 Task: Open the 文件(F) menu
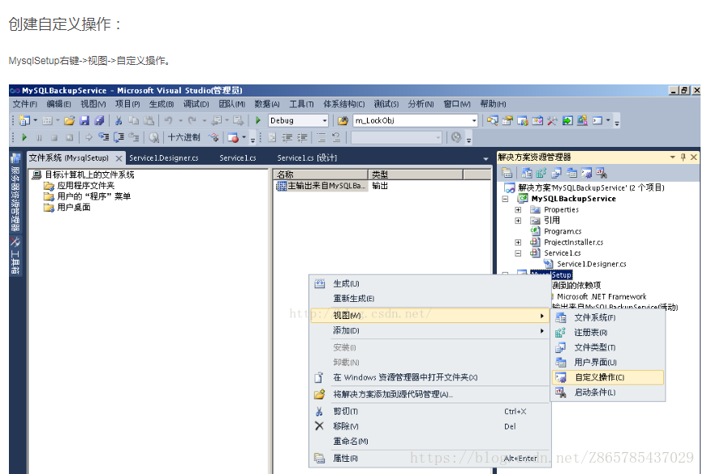pos(24,104)
